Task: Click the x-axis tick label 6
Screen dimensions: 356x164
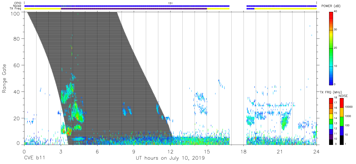Action: 97,151
